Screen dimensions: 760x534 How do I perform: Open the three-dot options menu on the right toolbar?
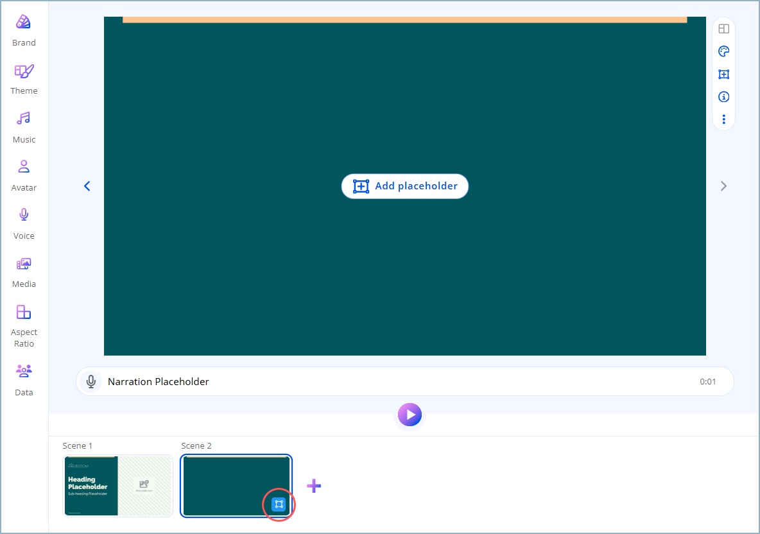[723, 119]
